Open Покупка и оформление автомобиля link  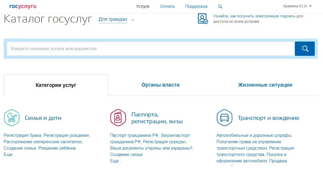pyautogui.click(x=251, y=158)
